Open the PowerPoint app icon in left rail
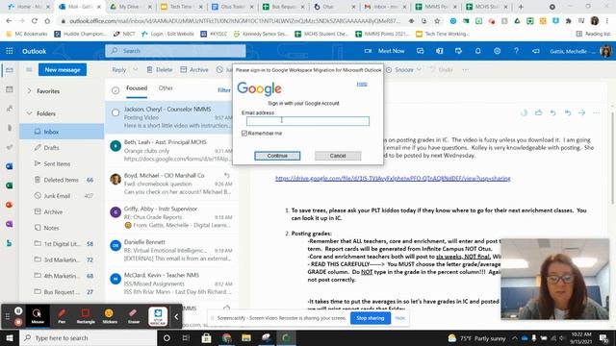616x346 pixels. point(10,205)
